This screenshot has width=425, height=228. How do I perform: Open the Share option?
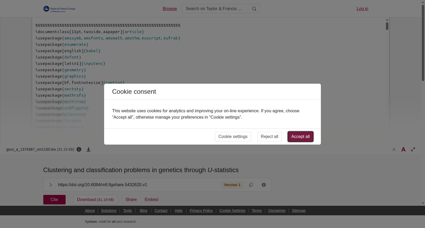click(x=131, y=200)
